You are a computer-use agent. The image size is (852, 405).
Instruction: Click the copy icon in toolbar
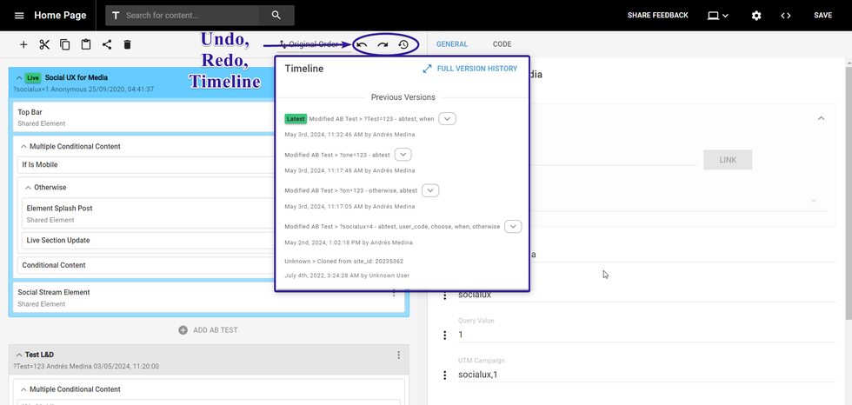(x=65, y=44)
